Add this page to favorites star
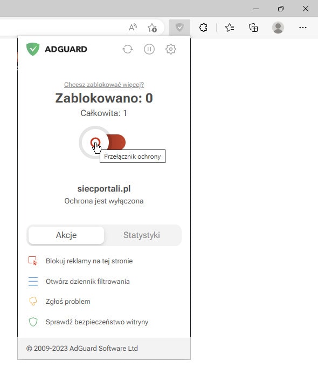This screenshot has height=381, width=318. pos(152,28)
